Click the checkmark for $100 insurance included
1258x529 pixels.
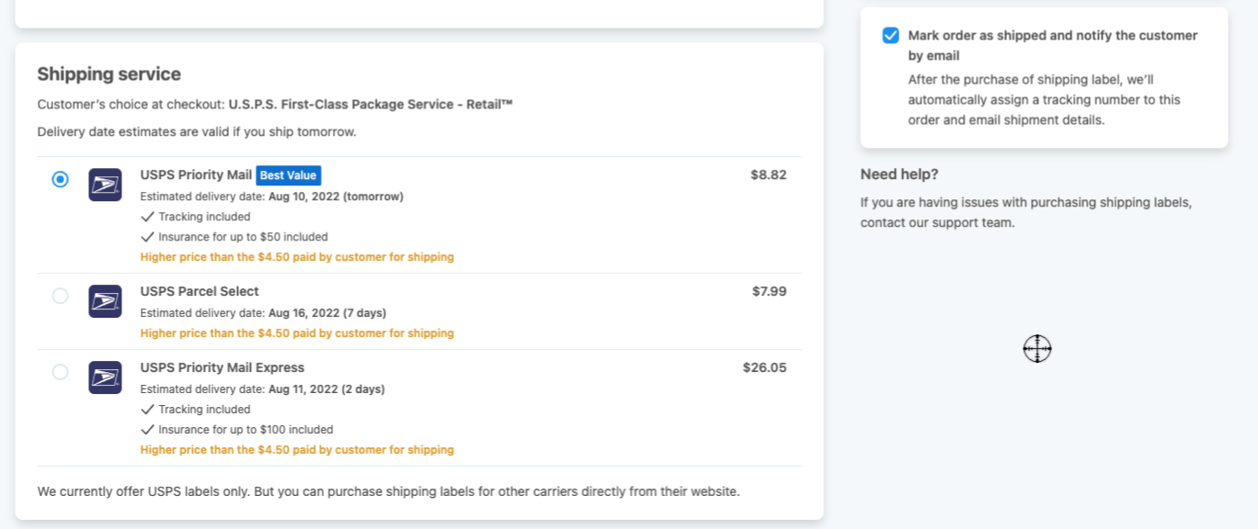[x=147, y=430]
